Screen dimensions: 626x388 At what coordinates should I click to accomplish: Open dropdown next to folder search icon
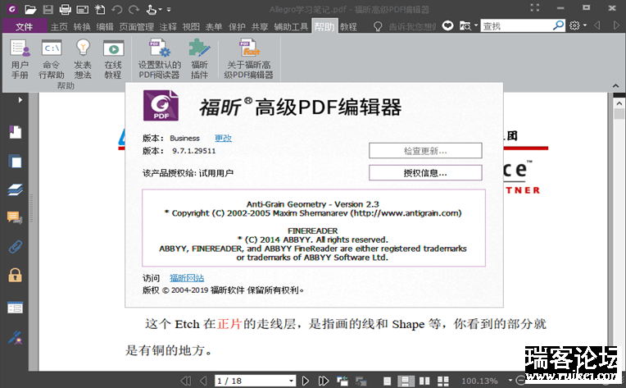tap(475, 26)
